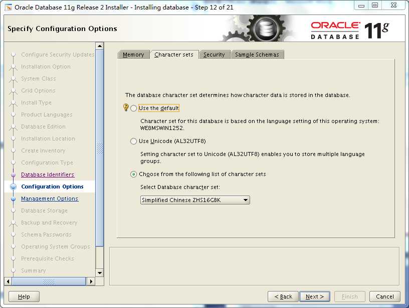Close the installer window
Image resolution: width=409 pixels, height=308 pixels.
coord(393,5)
